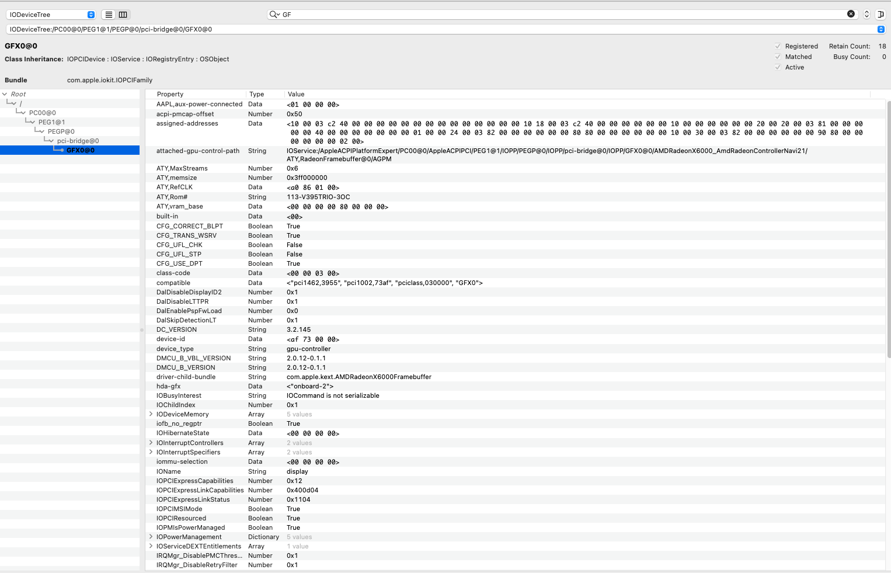Viewport: 891px width, 573px height.
Task: Expand the IOInterruptControllers property
Action: tap(151, 443)
